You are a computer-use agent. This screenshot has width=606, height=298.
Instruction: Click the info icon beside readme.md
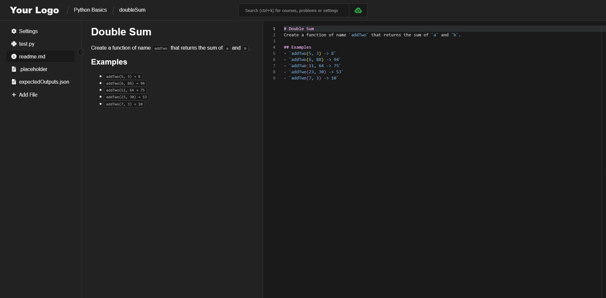click(x=14, y=56)
